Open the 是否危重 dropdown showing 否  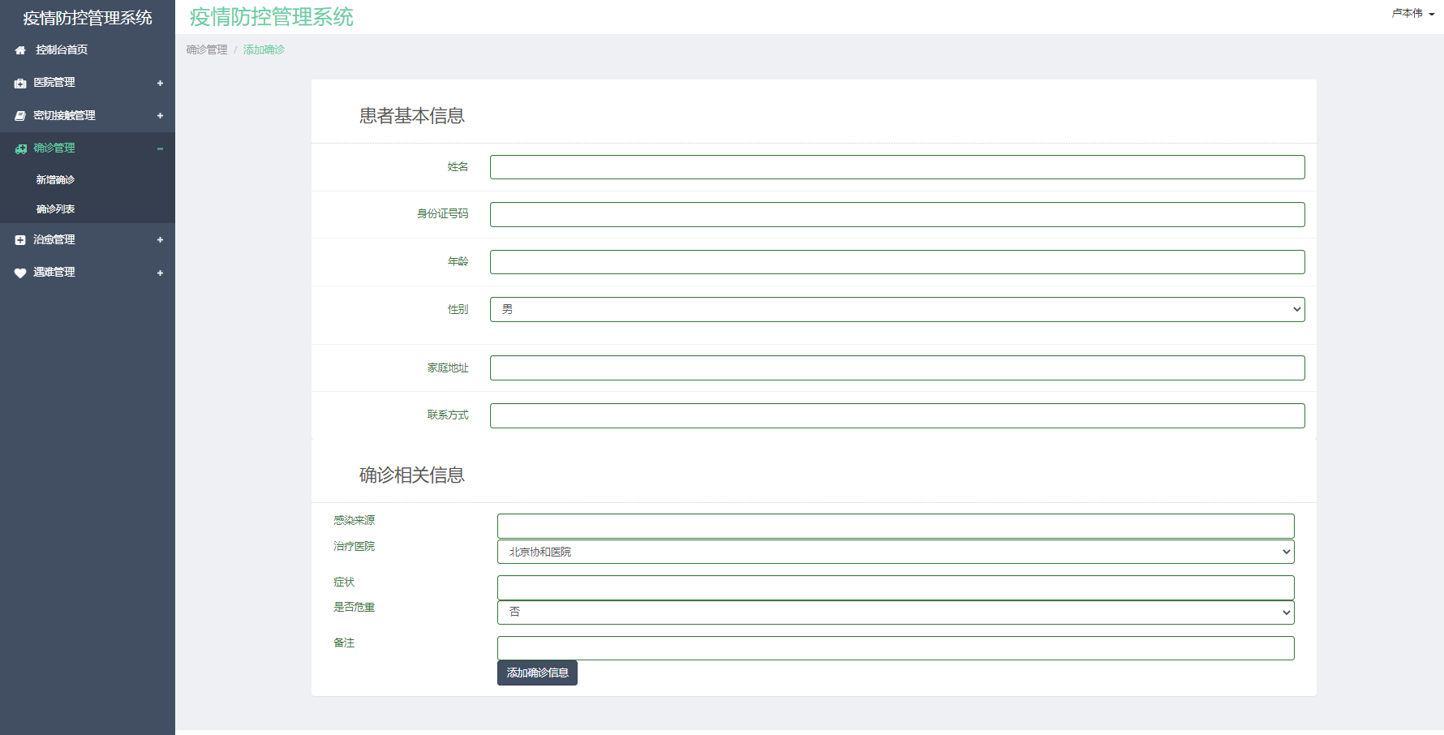pyautogui.click(x=896, y=612)
